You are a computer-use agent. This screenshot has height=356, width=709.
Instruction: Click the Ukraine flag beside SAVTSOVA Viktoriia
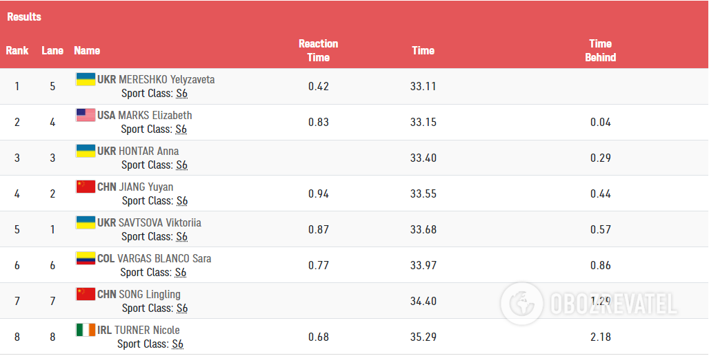coord(86,222)
